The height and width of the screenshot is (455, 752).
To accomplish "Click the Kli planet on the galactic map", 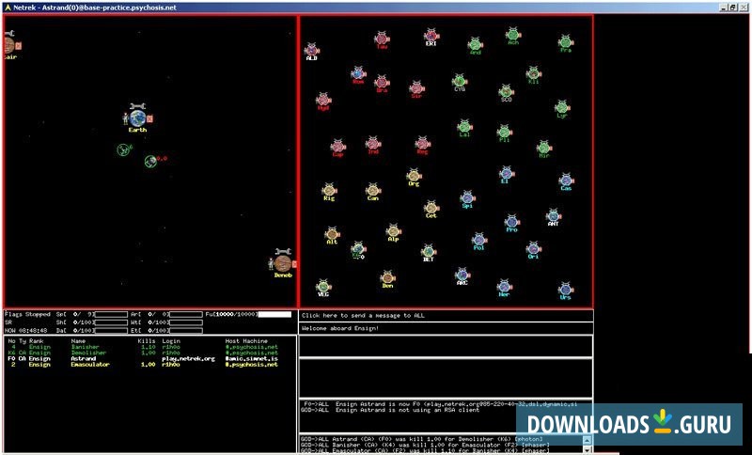I will coord(533,73).
